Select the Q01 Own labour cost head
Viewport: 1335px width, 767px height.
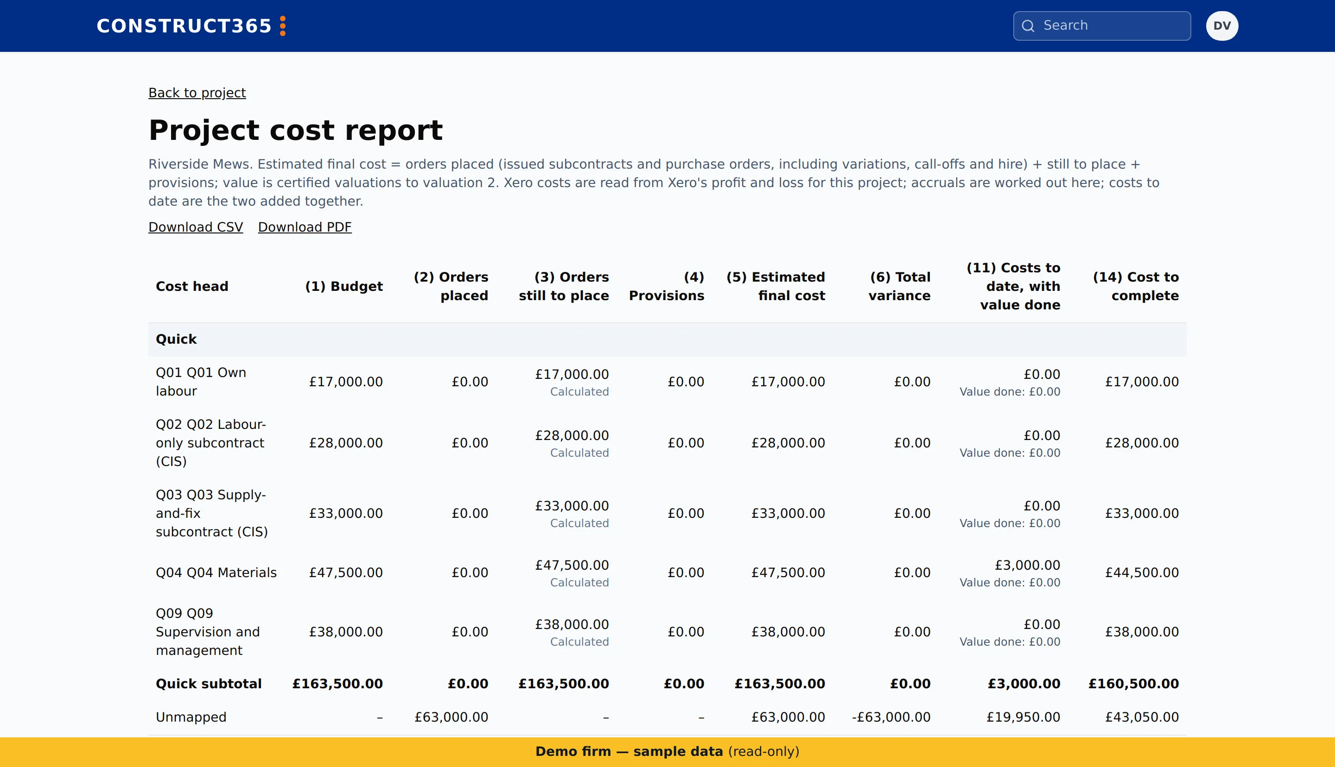pyautogui.click(x=201, y=382)
